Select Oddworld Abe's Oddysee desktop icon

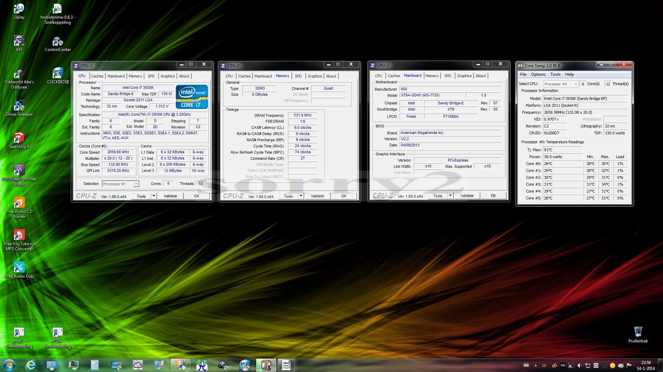19,79
